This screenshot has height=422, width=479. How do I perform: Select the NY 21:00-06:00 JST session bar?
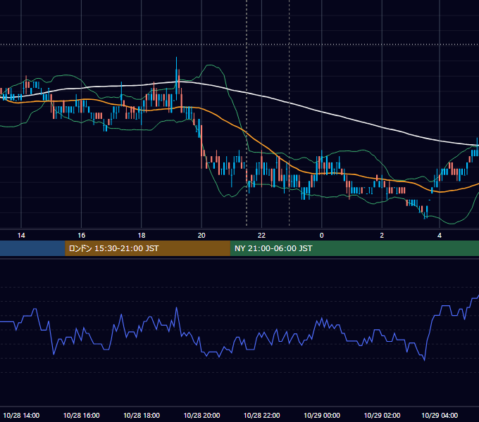pyautogui.click(x=354, y=248)
